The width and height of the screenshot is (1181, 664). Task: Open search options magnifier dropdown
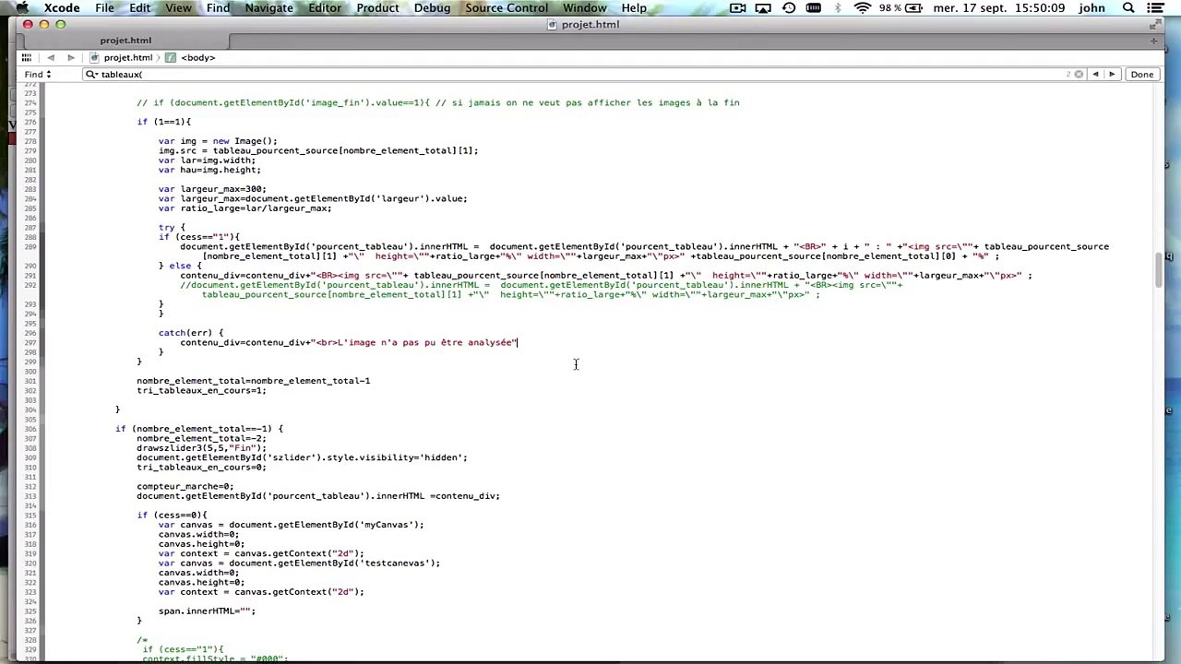pyautogui.click(x=91, y=75)
